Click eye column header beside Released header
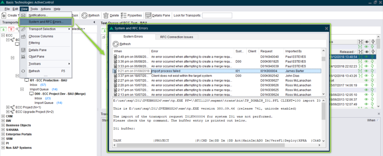 (x=367, y=52)
